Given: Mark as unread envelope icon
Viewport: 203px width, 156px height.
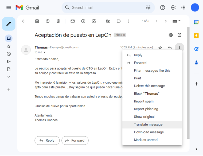Looking at the screenshot, I should 73,21.
